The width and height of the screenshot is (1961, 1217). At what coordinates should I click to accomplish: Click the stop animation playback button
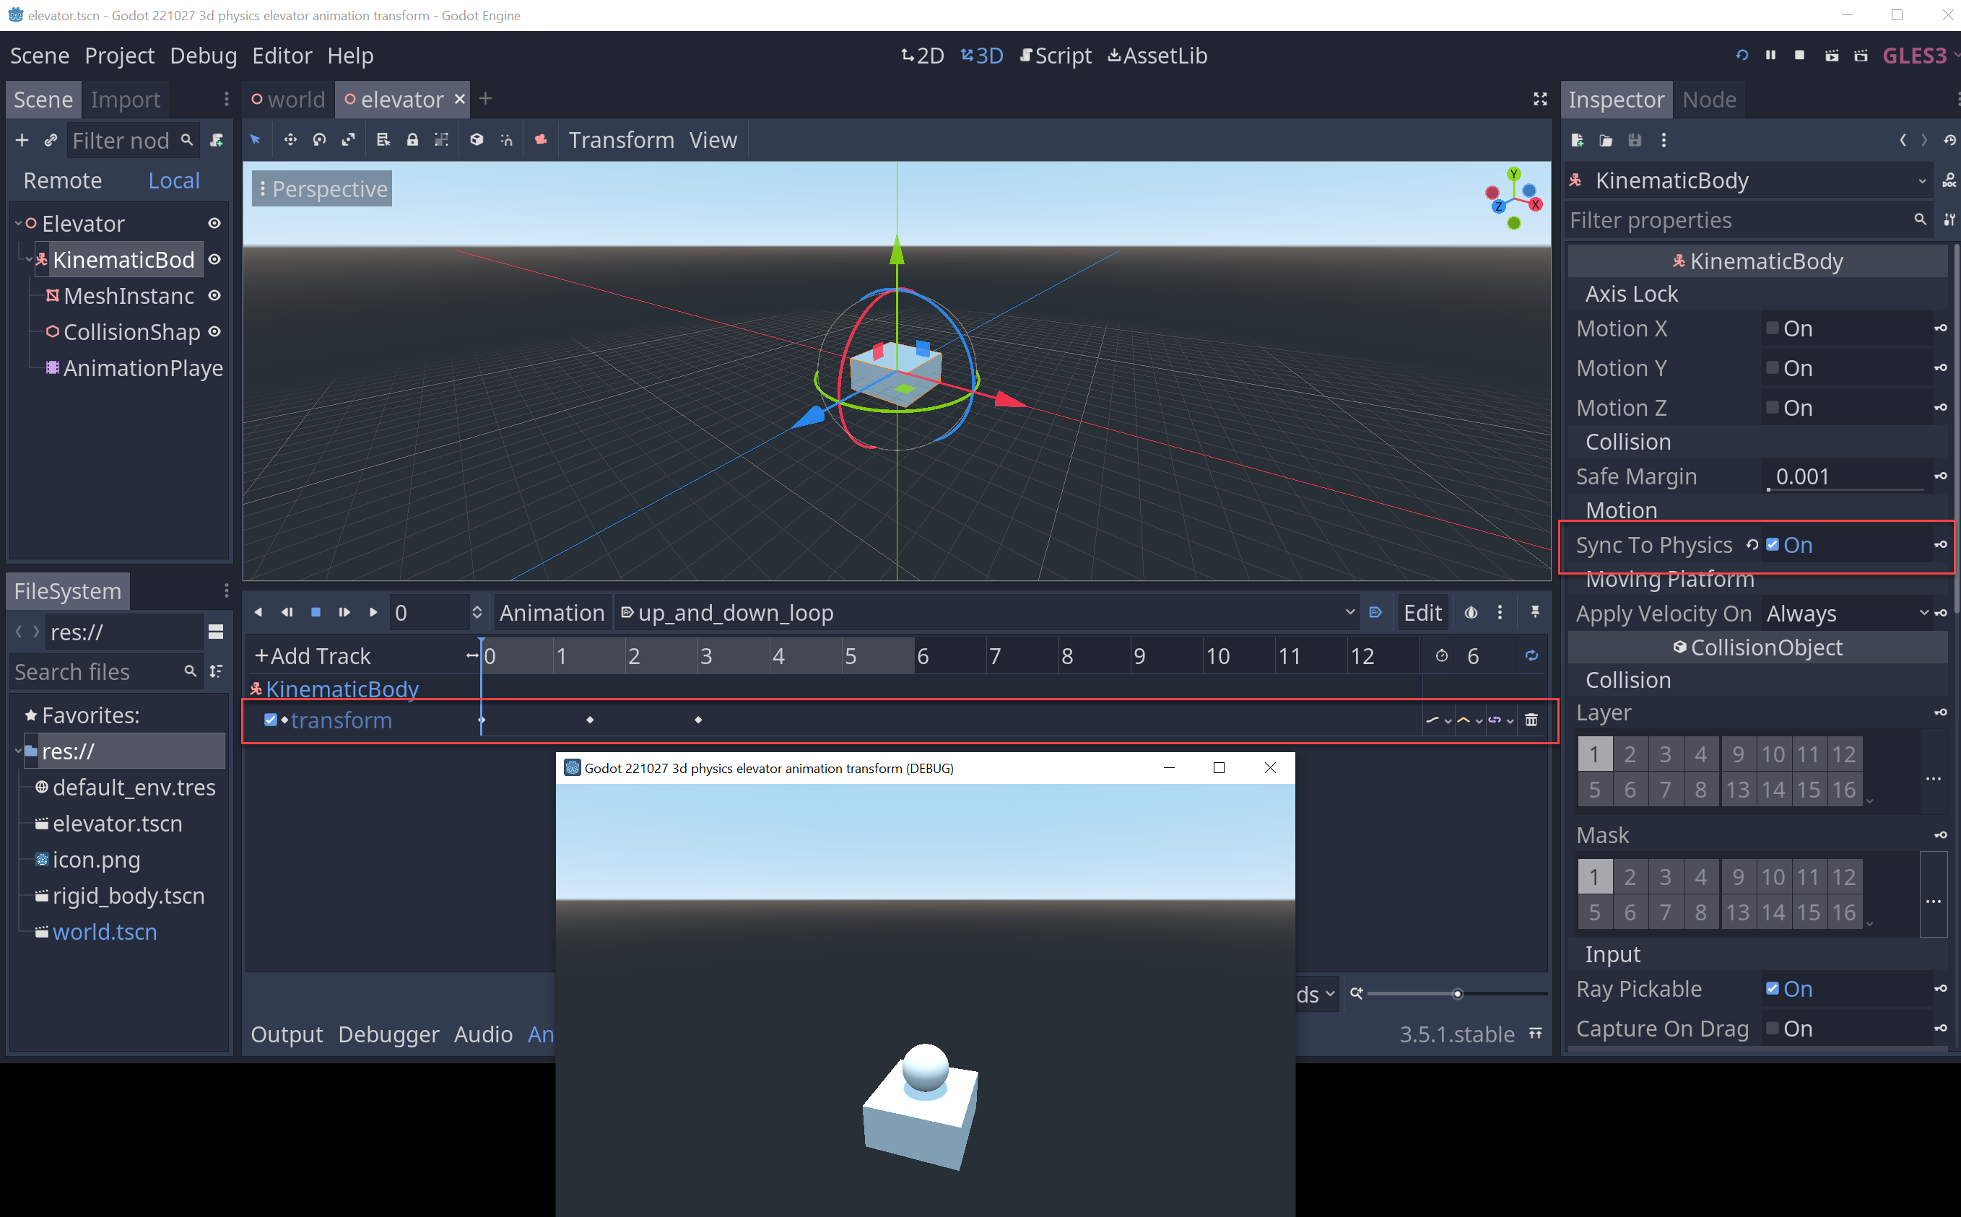tap(316, 613)
